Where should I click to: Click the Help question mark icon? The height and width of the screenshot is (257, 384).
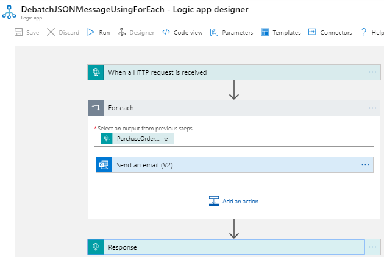click(364, 32)
